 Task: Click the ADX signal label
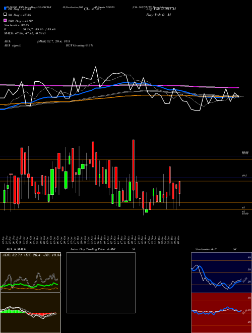pos(12,45)
